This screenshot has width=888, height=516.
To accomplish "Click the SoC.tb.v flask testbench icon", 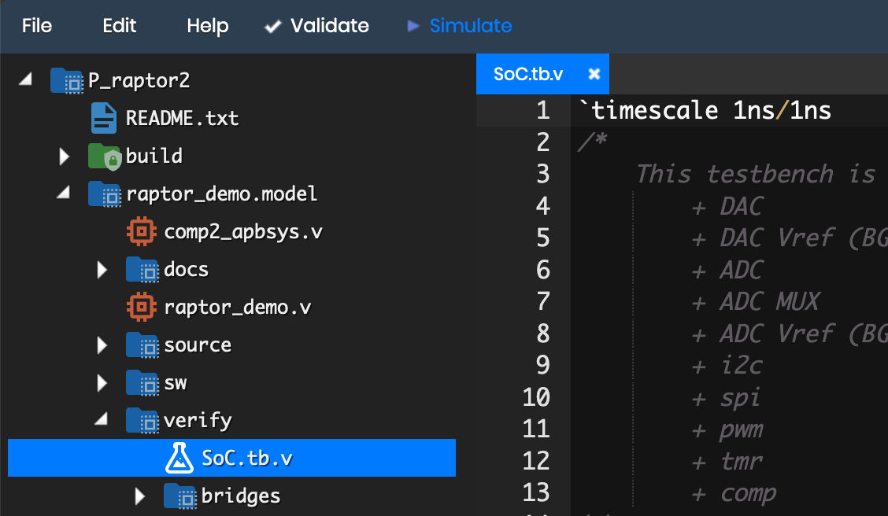I will [x=179, y=458].
